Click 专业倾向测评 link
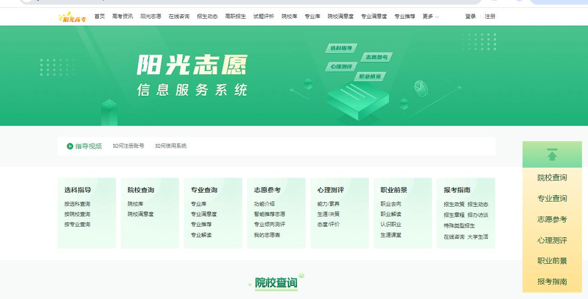The width and height of the screenshot is (588, 299). point(270,224)
